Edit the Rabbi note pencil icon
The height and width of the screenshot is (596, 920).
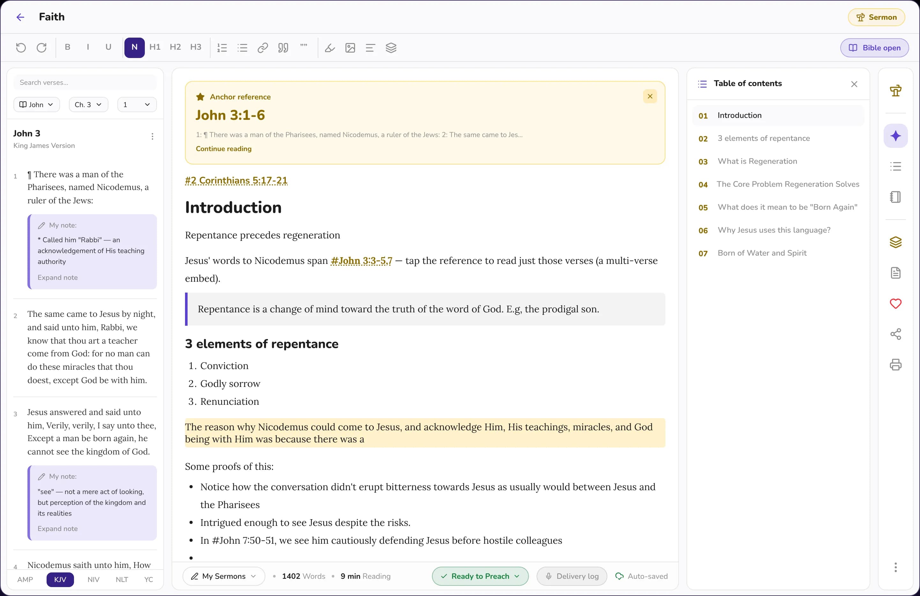click(x=42, y=225)
